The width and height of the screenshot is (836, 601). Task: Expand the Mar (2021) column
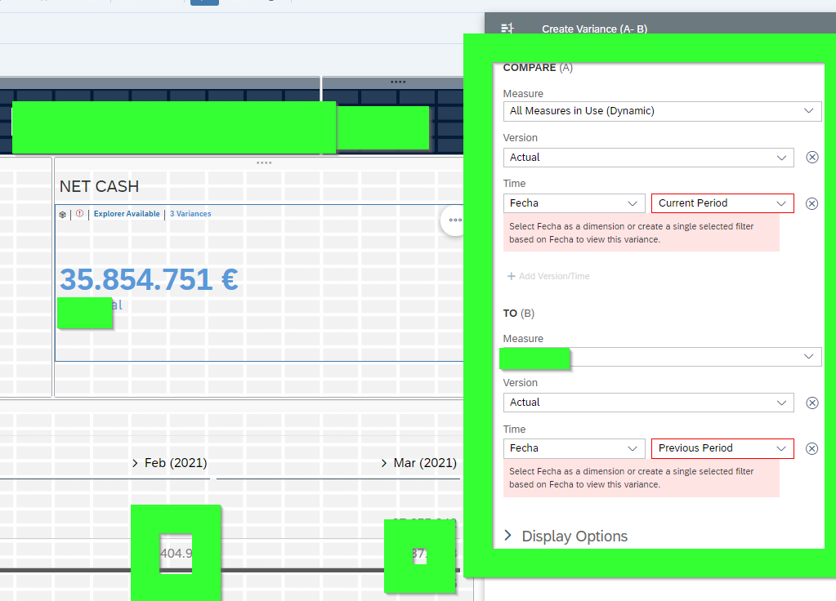(x=384, y=463)
